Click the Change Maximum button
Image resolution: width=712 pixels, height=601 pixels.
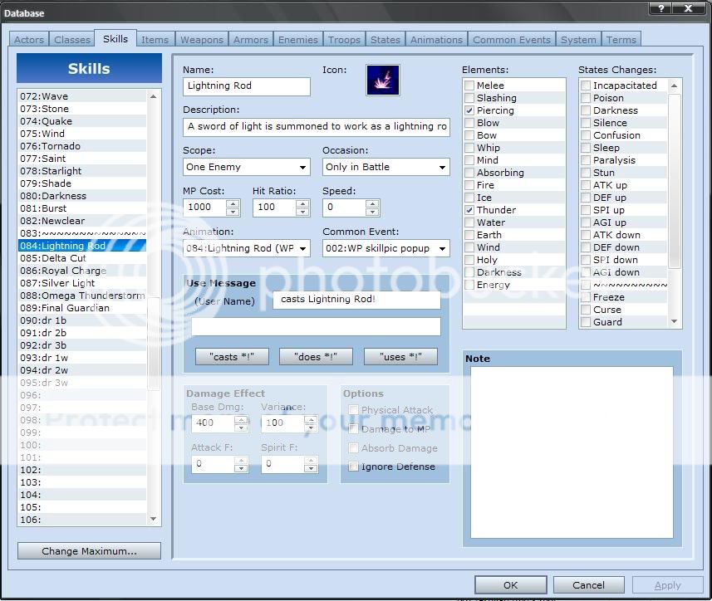(89, 551)
